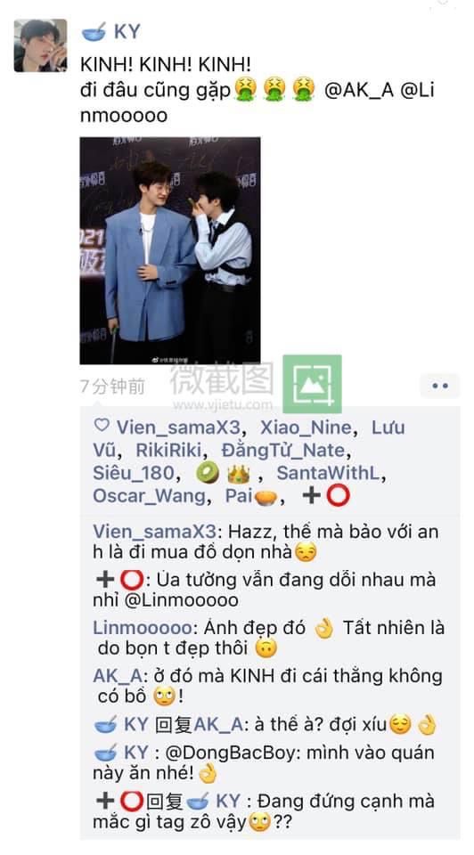Open the two-dot more options button
The width and height of the screenshot is (474, 855).
click(x=439, y=386)
